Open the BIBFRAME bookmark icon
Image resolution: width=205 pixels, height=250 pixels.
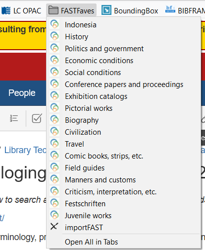pyautogui.click(x=170, y=10)
